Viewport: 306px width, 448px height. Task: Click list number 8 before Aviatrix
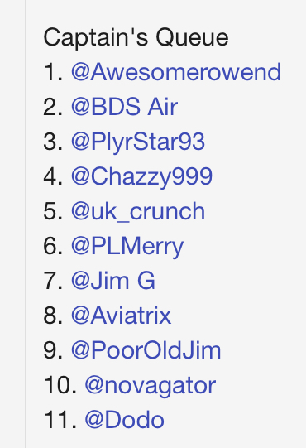[x=53, y=316]
